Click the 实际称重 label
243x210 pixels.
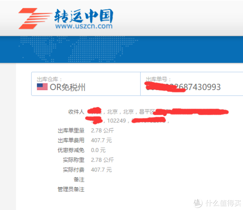pyautogui.click(x=74, y=160)
